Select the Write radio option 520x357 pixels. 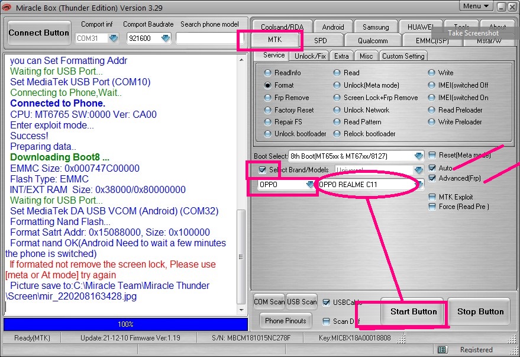[x=431, y=73]
